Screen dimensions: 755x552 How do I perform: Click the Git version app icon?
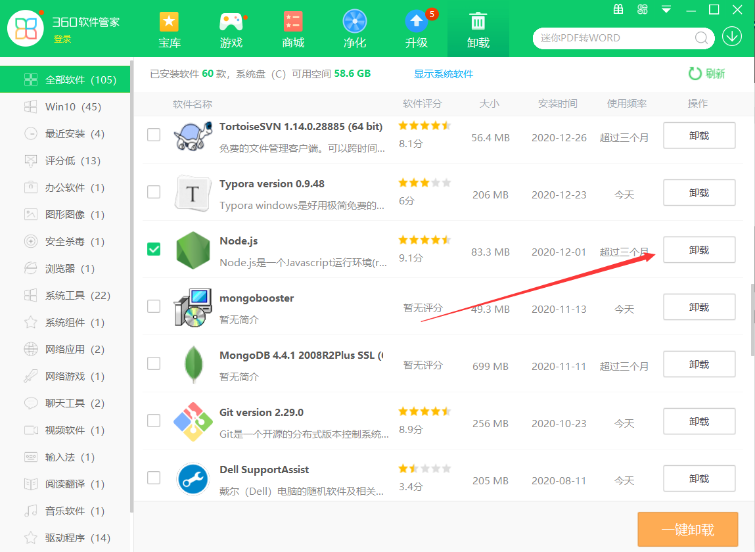193,422
